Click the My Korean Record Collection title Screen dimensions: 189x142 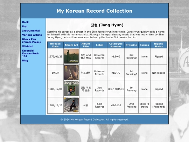[x=94, y=11]
